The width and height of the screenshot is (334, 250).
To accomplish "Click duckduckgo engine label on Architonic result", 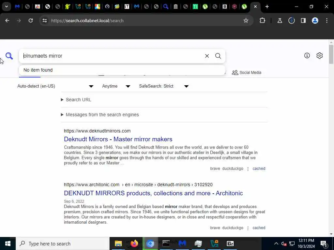I will (233, 228).
